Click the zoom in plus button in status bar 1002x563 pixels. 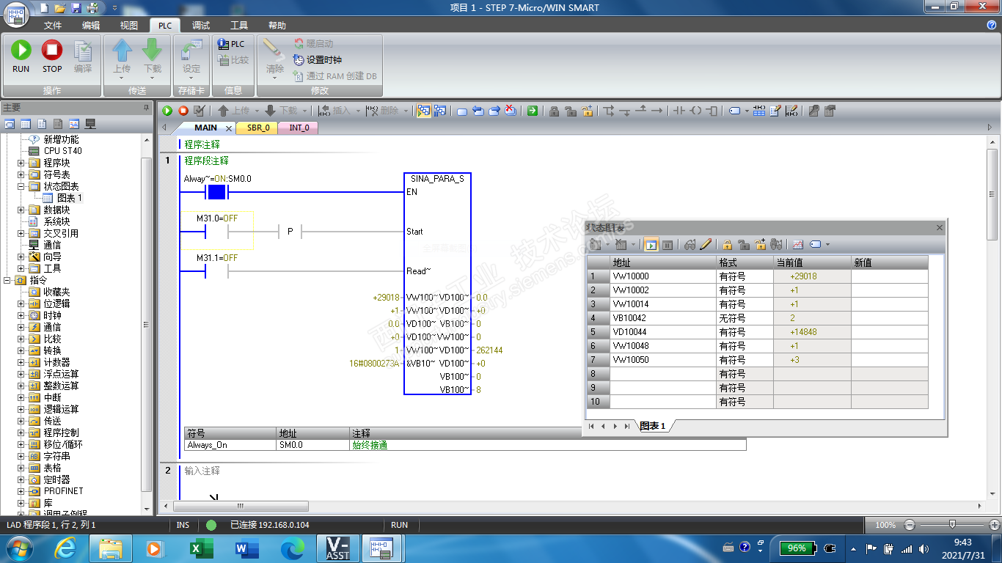(994, 525)
